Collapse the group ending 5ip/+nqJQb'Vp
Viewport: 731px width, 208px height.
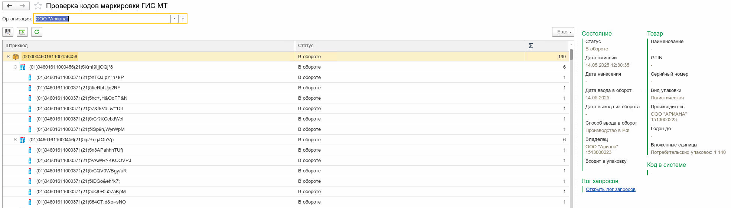[x=15, y=140]
